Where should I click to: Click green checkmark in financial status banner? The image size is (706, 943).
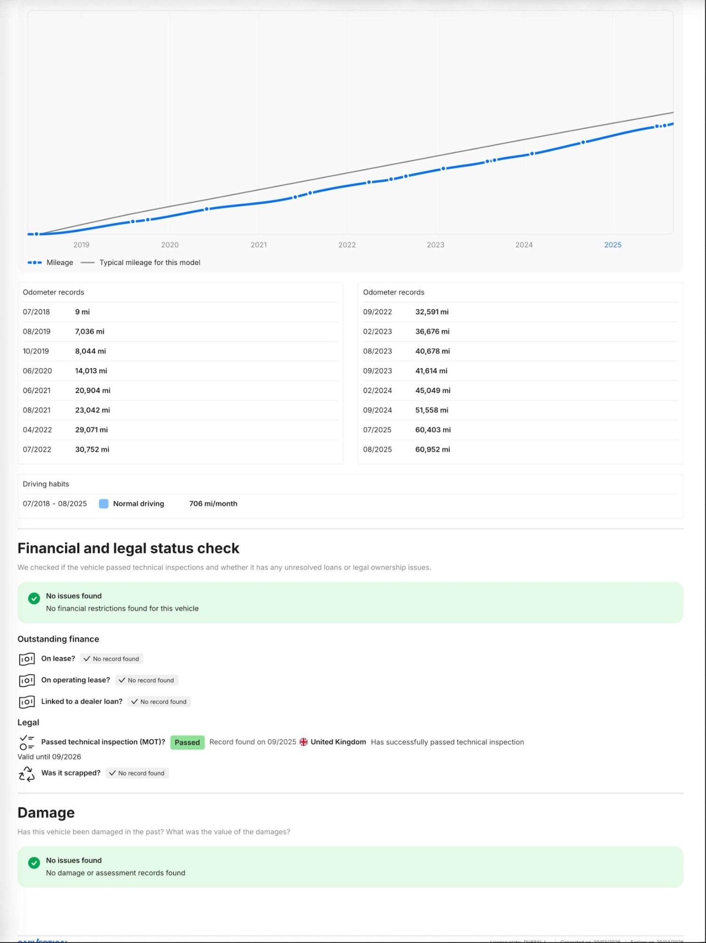(34, 598)
